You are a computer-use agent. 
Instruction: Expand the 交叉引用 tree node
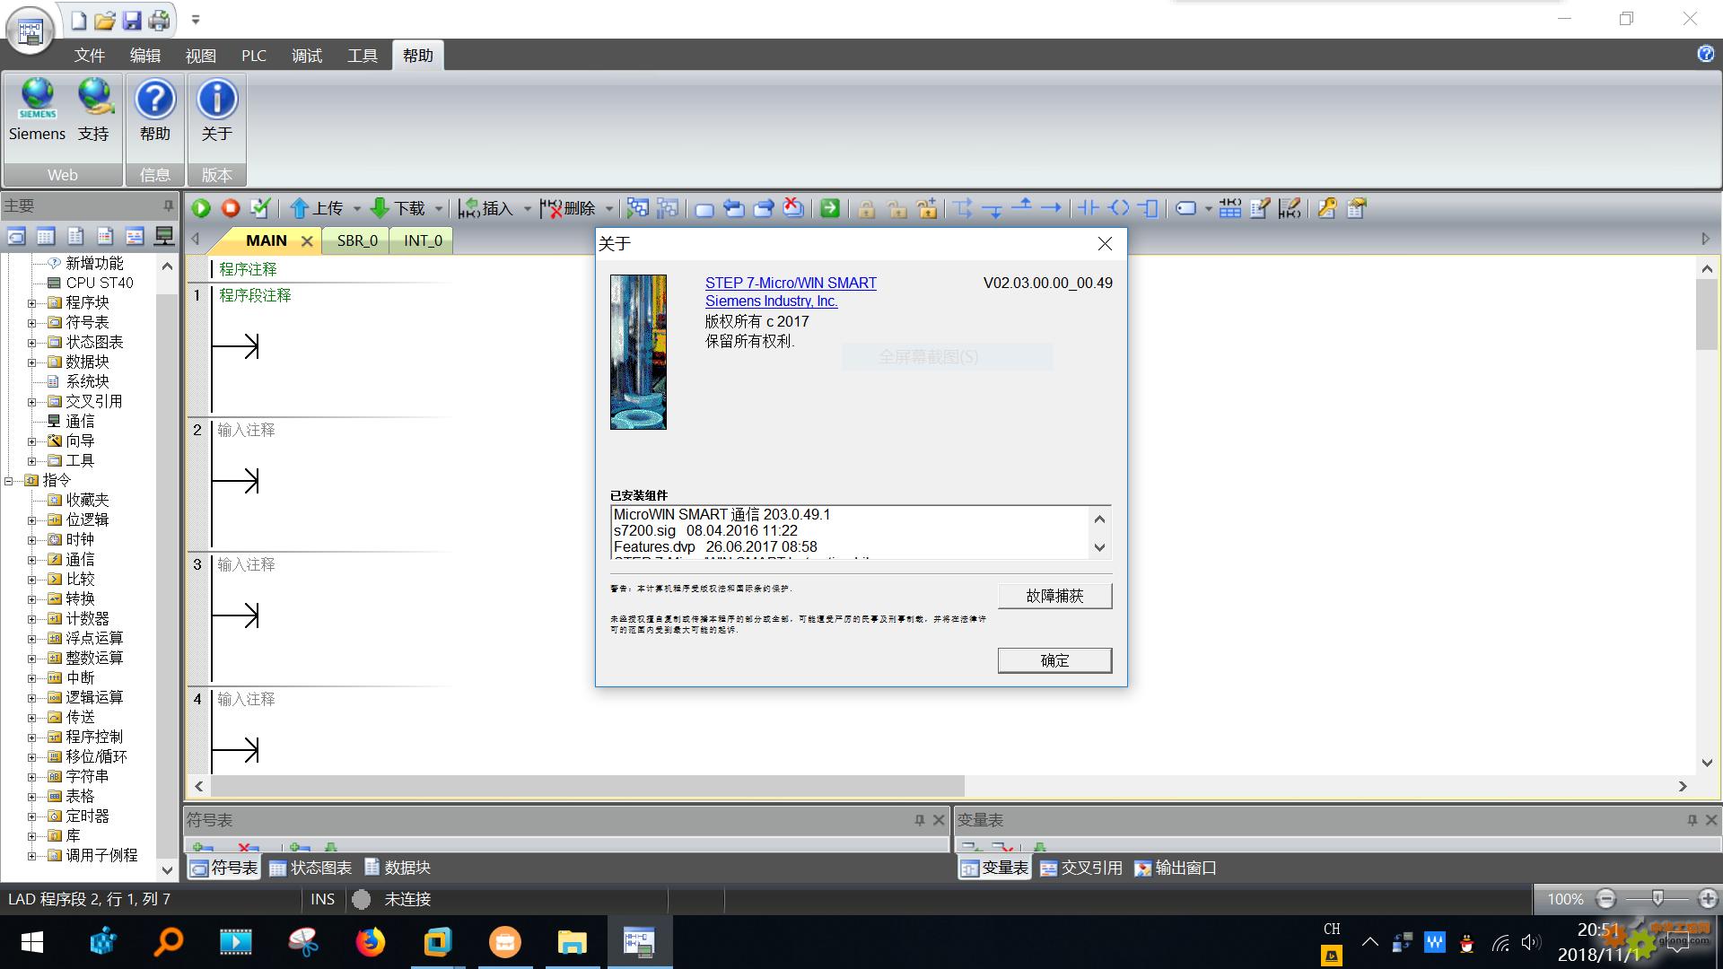point(31,401)
